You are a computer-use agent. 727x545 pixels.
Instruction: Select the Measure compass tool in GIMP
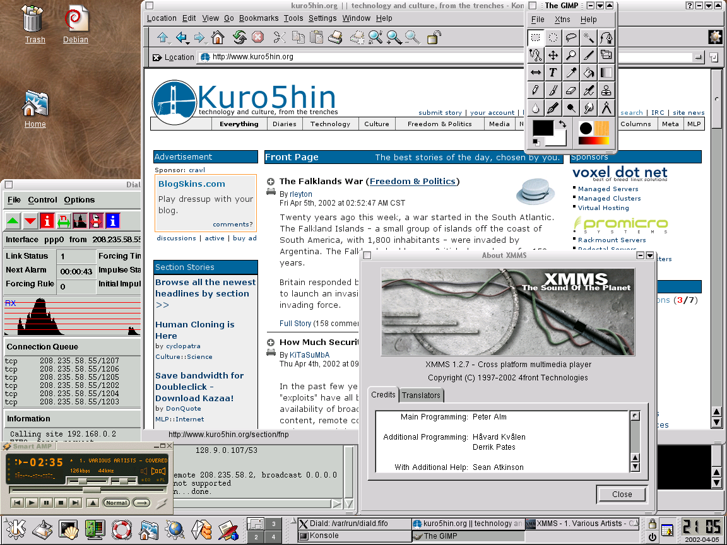606,108
